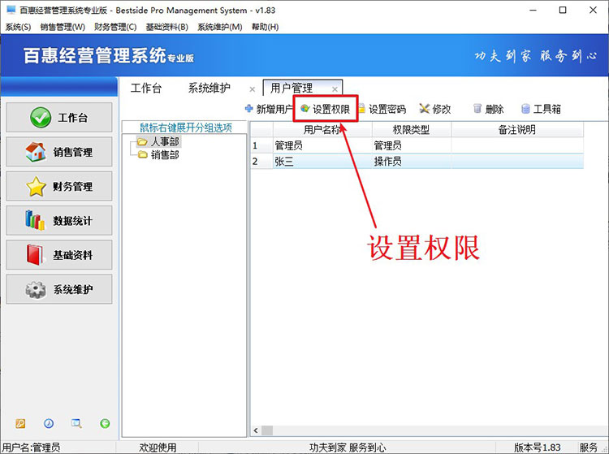Click the orange key icon at sidebar bottom

coord(20,423)
